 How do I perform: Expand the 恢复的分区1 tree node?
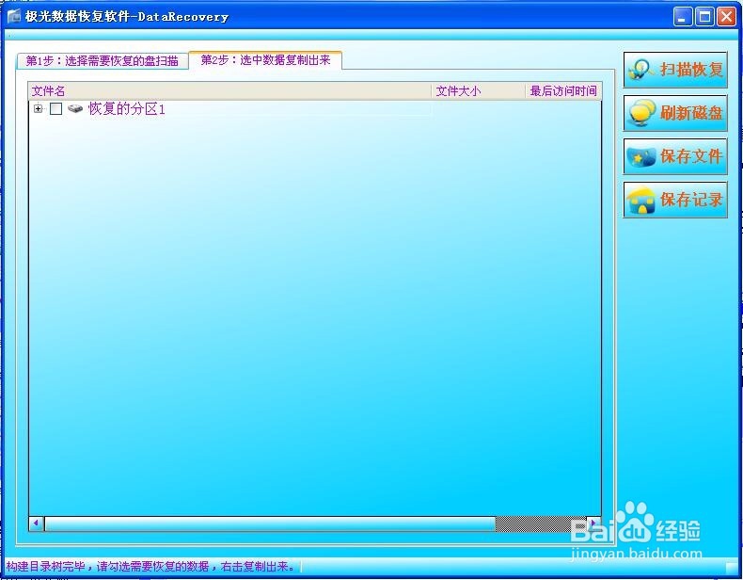(x=39, y=108)
